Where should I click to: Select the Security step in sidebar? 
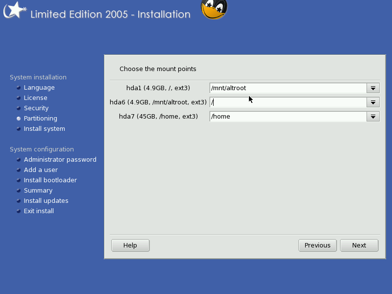[x=36, y=108]
